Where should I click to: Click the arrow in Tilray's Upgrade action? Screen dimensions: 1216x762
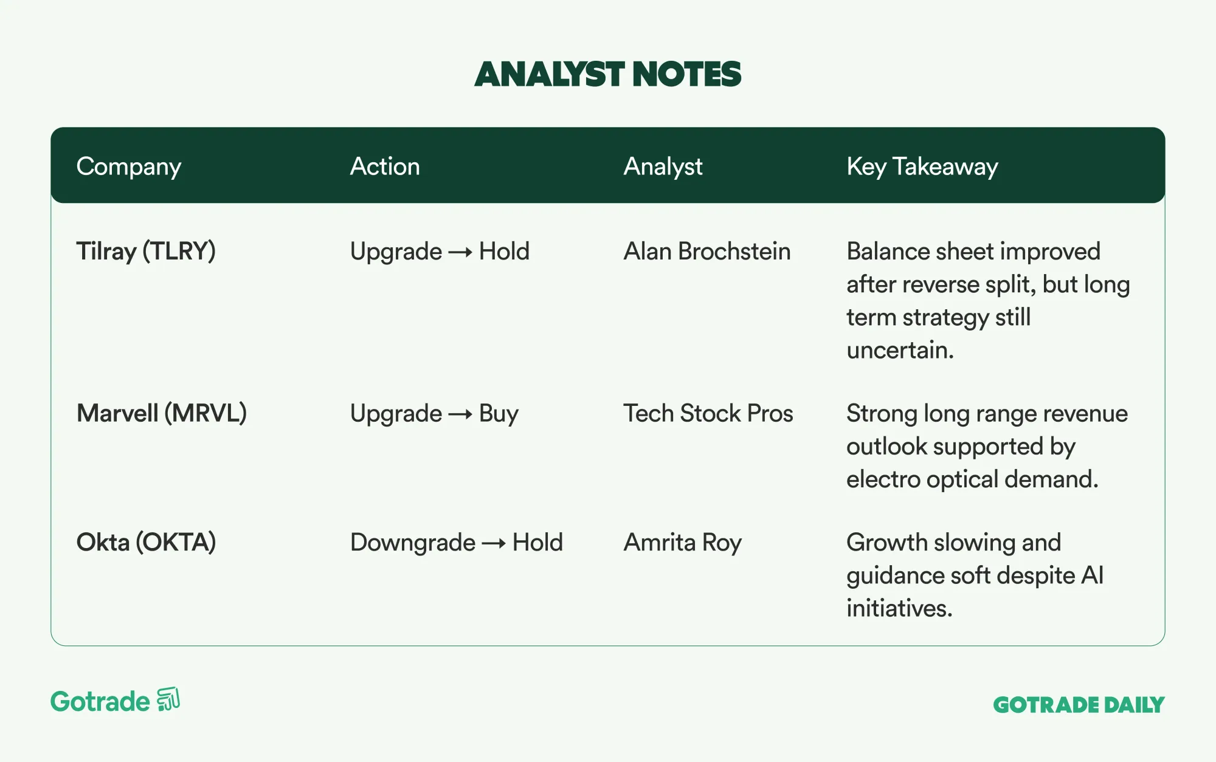click(460, 252)
